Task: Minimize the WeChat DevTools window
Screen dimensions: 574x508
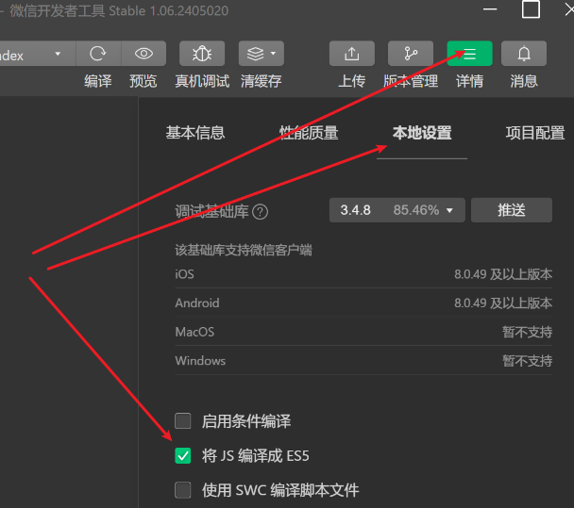Action: tap(490, 9)
